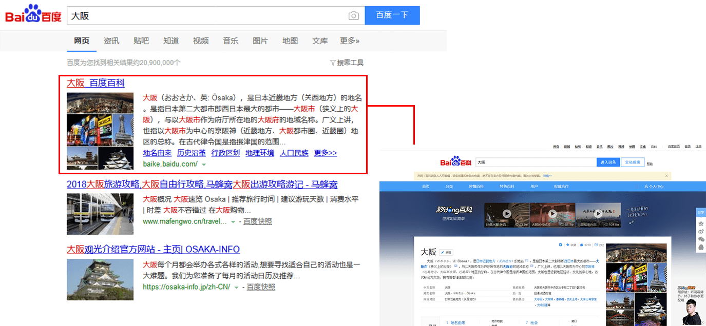Open the 行政区划 sub-link
The width and height of the screenshot is (706, 326).
(x=225, y=153)
